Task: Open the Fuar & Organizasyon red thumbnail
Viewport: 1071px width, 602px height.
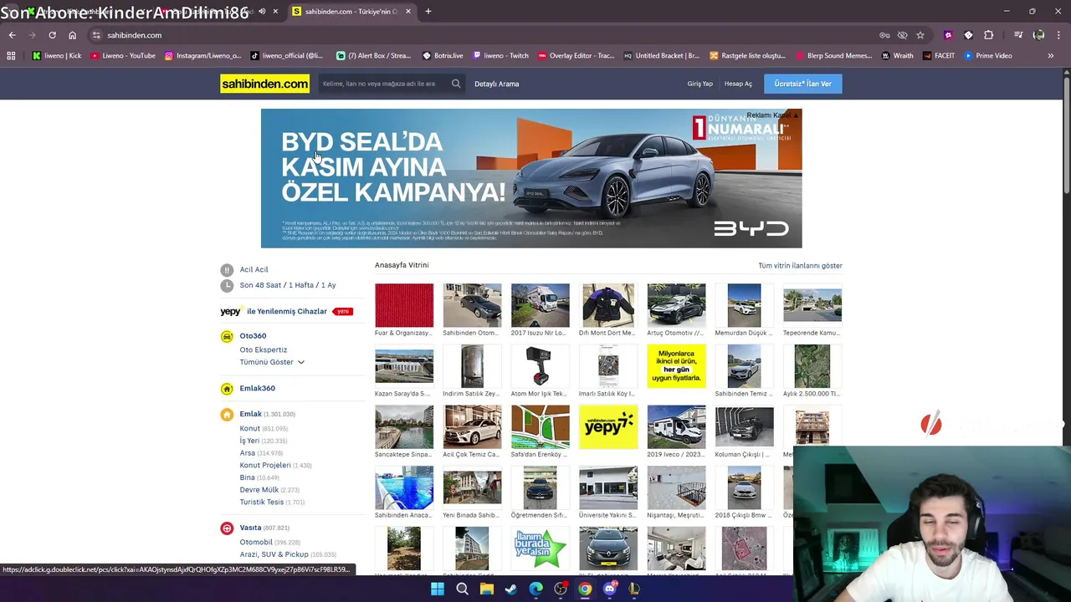Action: click(404, 305)
